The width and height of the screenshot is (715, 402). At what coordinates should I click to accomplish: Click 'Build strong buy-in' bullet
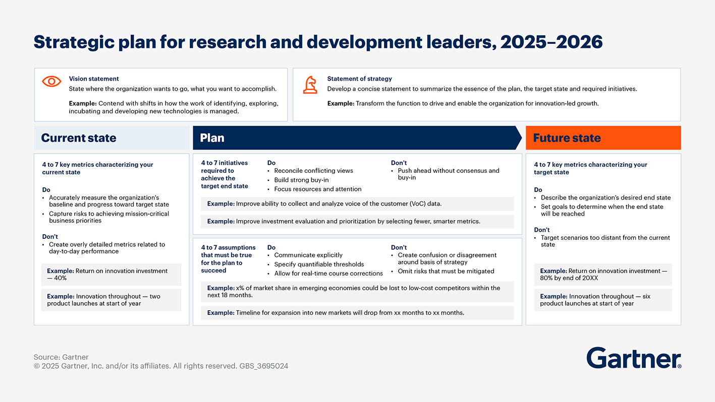[299, 180]
